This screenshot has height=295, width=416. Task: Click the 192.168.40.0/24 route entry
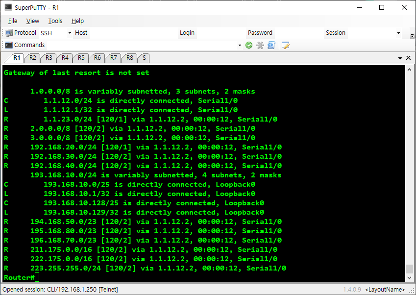point(143,166)
